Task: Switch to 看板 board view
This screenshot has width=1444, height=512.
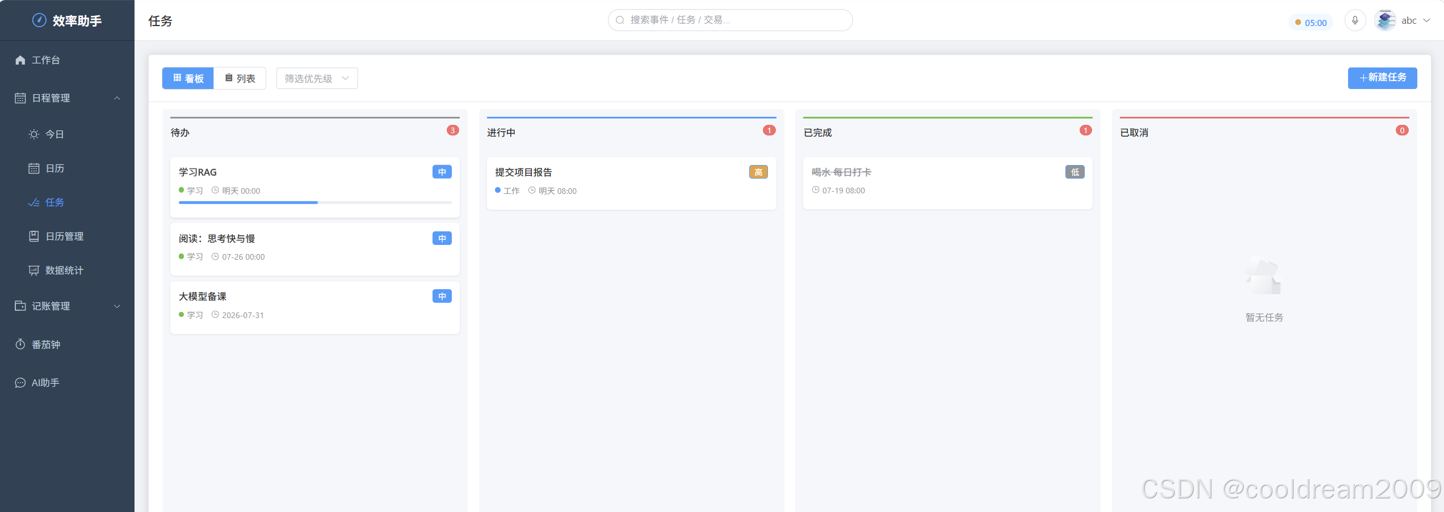Action: point(188,78)
